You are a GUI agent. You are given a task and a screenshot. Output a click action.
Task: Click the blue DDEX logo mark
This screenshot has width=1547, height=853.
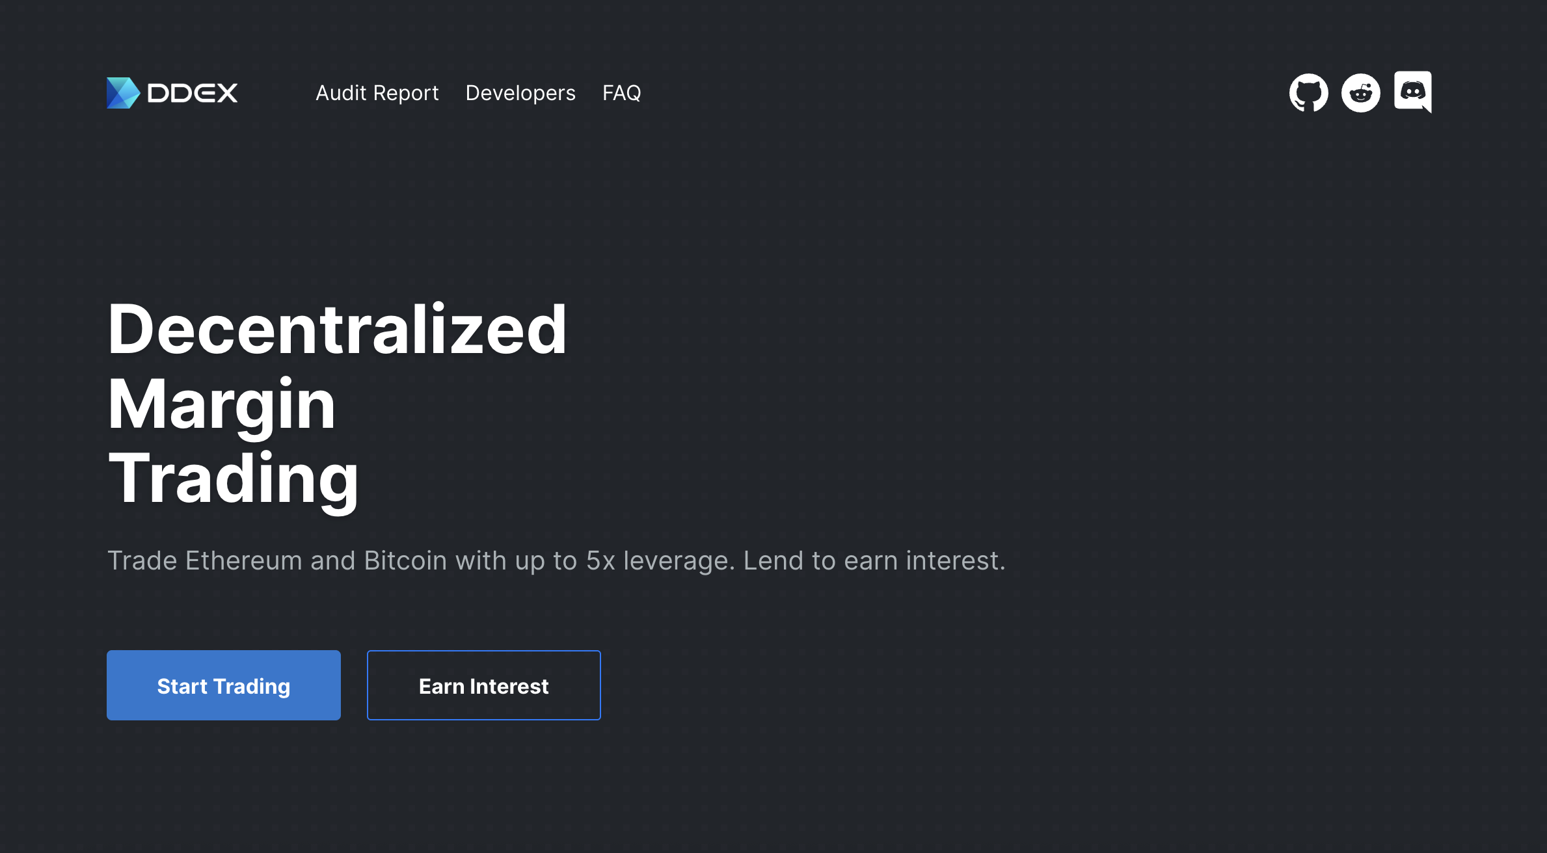click(123, 93)
